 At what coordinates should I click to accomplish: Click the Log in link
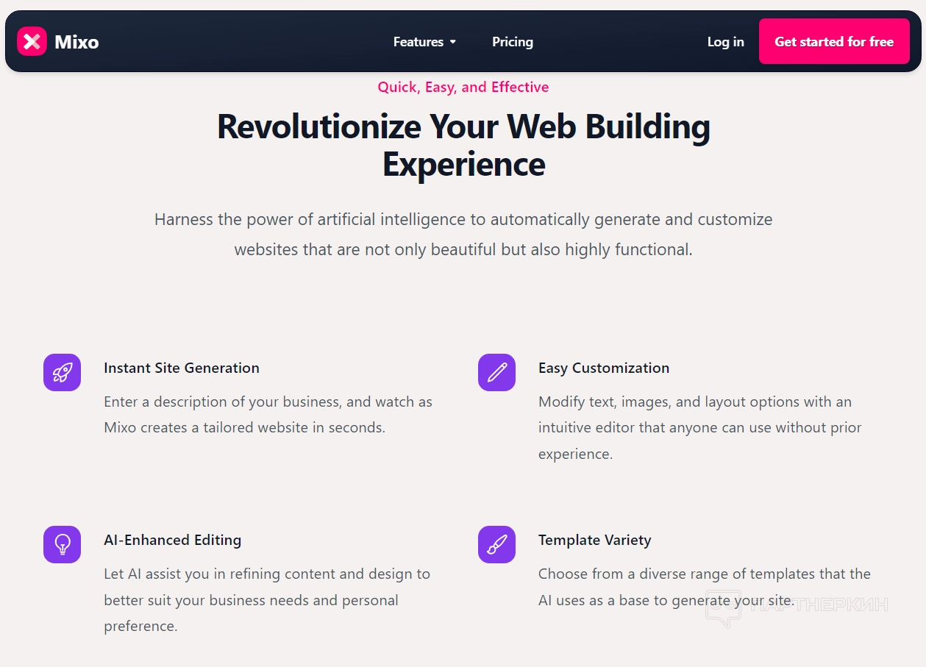725,42
